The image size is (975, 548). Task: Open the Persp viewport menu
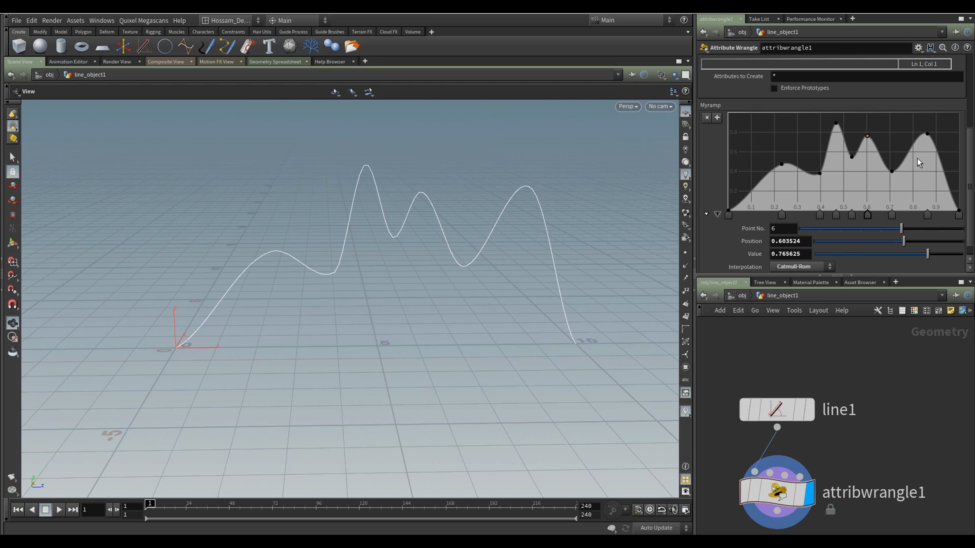(x=628, y=106)
